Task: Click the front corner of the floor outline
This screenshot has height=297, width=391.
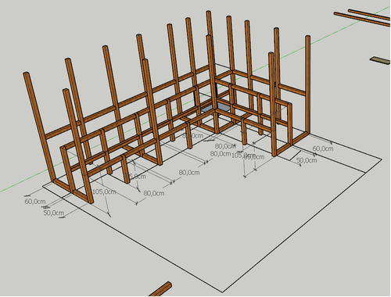Action: pos(222,292)
